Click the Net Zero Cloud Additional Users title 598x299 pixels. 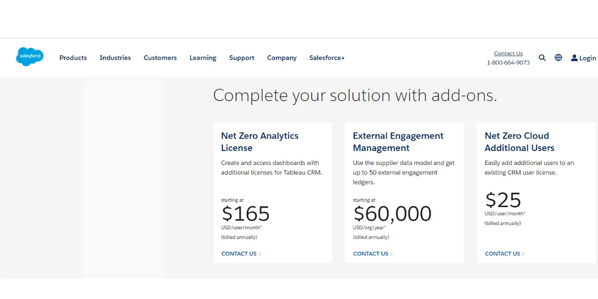pyautogui.click(x=519, y=142)
